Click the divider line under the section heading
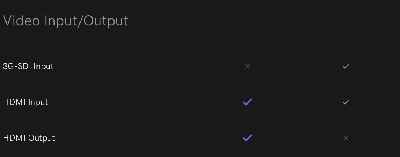Image resolution: width=400 pixels, height=157 pixels. 200,41
